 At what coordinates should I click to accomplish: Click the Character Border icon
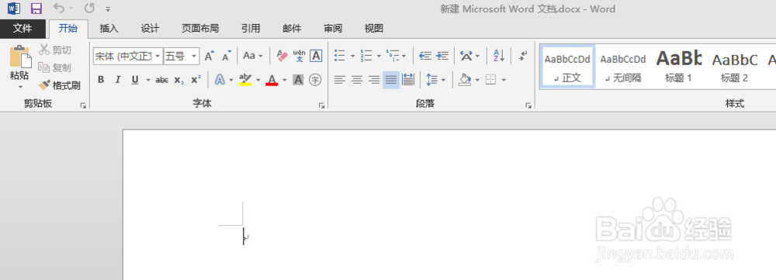click(x=316, y=56)
